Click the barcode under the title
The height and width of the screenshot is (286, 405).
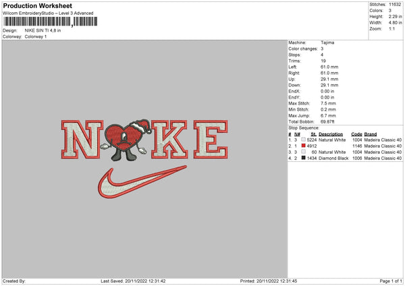tap(51, 22)
